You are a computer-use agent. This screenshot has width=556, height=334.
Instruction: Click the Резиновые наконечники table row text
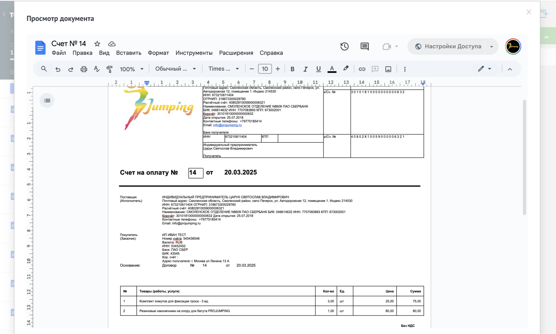[x=185, y=311]
